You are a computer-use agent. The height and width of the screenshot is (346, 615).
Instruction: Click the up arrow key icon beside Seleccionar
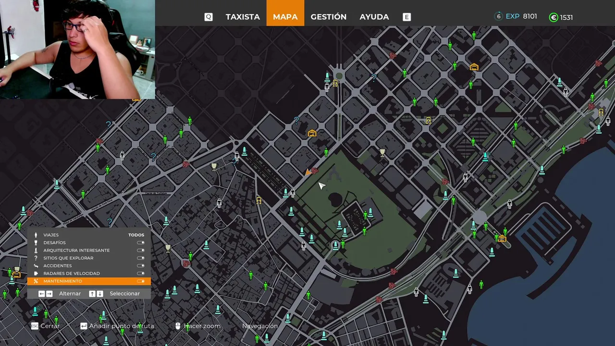tap(92, 294)
